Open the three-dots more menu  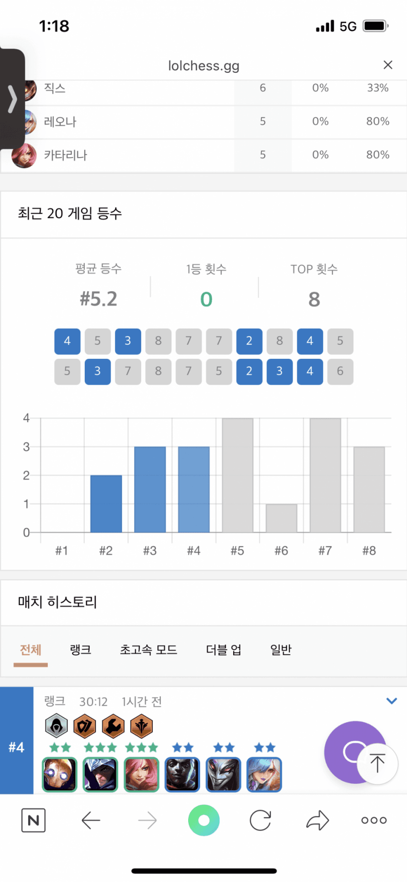(374, 820)
